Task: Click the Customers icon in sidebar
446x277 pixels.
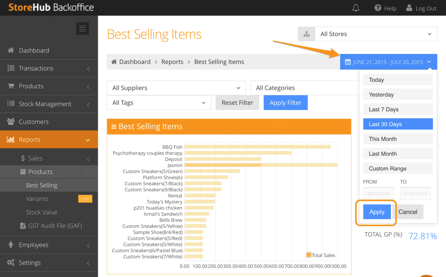Action: tap(11, 122)
